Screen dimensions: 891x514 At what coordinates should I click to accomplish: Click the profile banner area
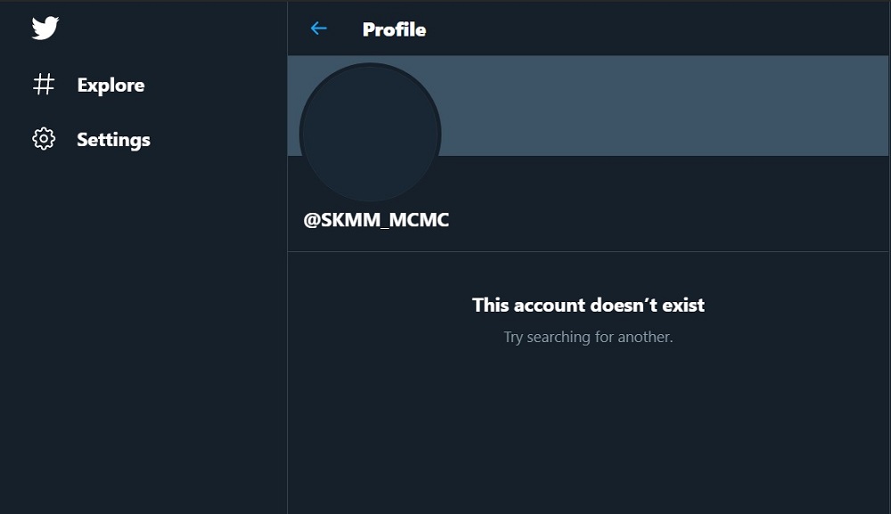[x=668, y=105]
